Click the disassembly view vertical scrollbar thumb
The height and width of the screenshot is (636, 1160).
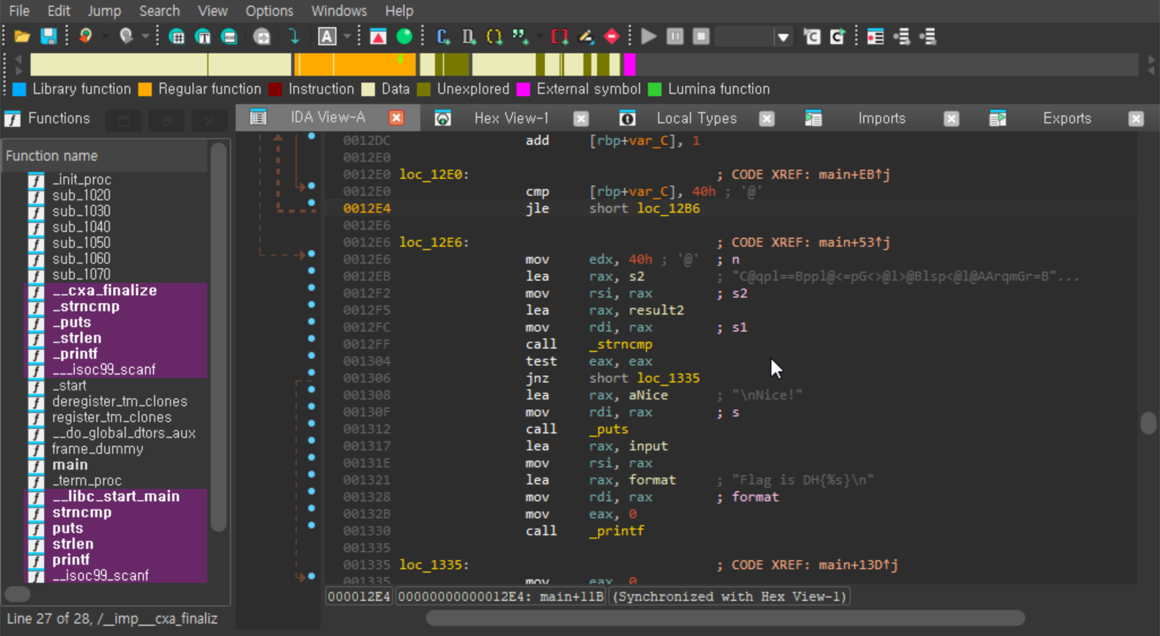1148,423
